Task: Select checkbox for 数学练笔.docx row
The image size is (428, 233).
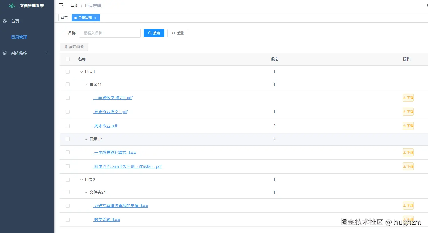Action: point(68,220)
